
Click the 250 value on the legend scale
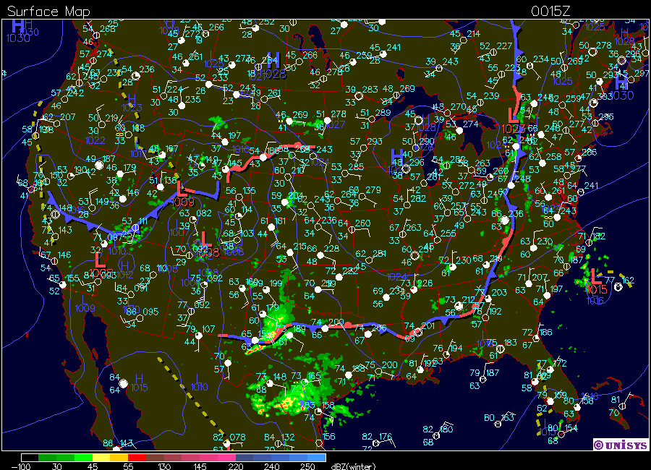point(307,466)
